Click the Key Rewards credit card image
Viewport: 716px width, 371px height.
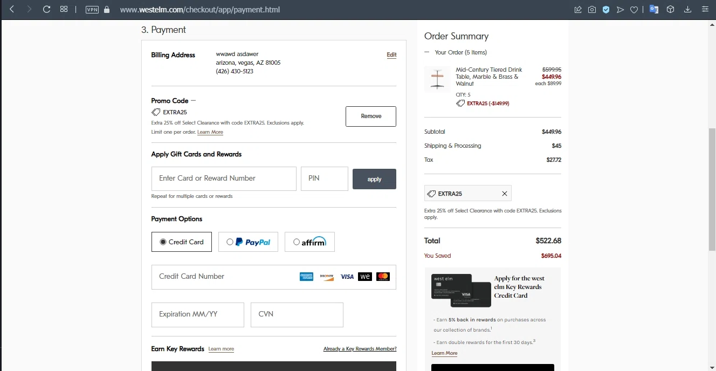click(x=461, y=290)
